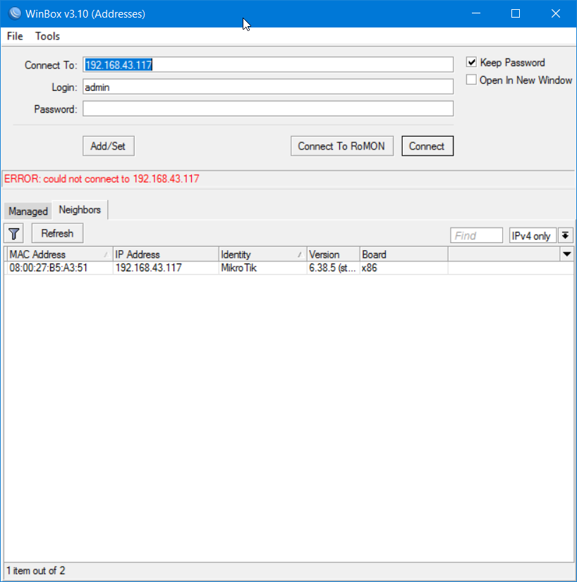Open the File menu
Screen dimensions: 577x582
coord(15,36)
